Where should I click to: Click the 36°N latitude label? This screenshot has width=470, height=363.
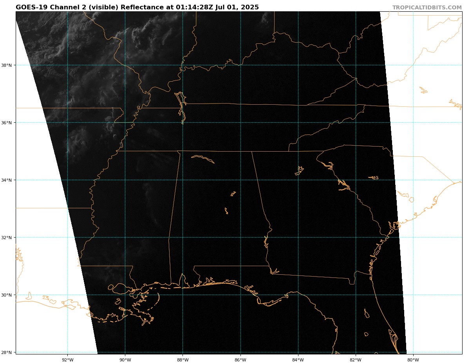pos(7,123)
